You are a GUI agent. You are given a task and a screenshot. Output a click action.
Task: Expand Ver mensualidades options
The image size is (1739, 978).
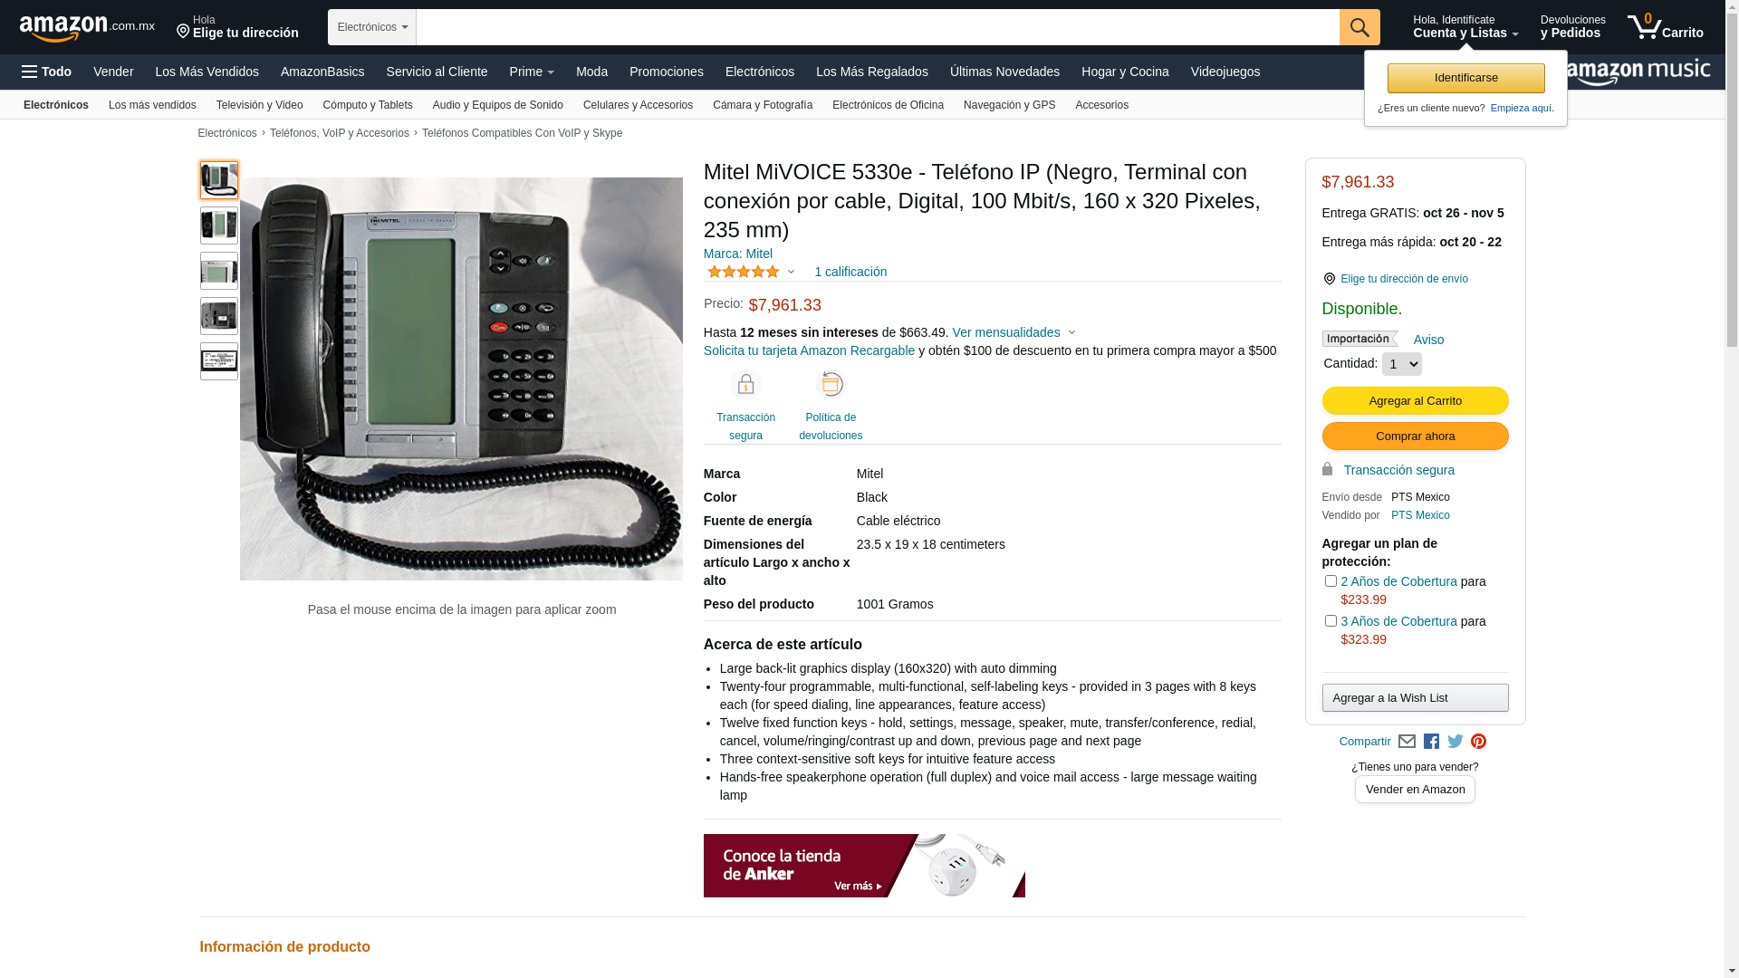pos(1014,332)
